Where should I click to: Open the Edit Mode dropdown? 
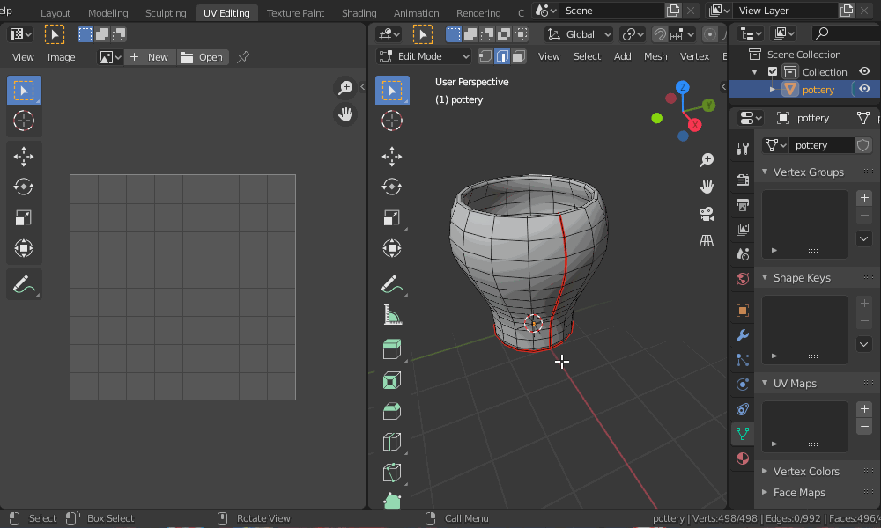coord(424,56)
